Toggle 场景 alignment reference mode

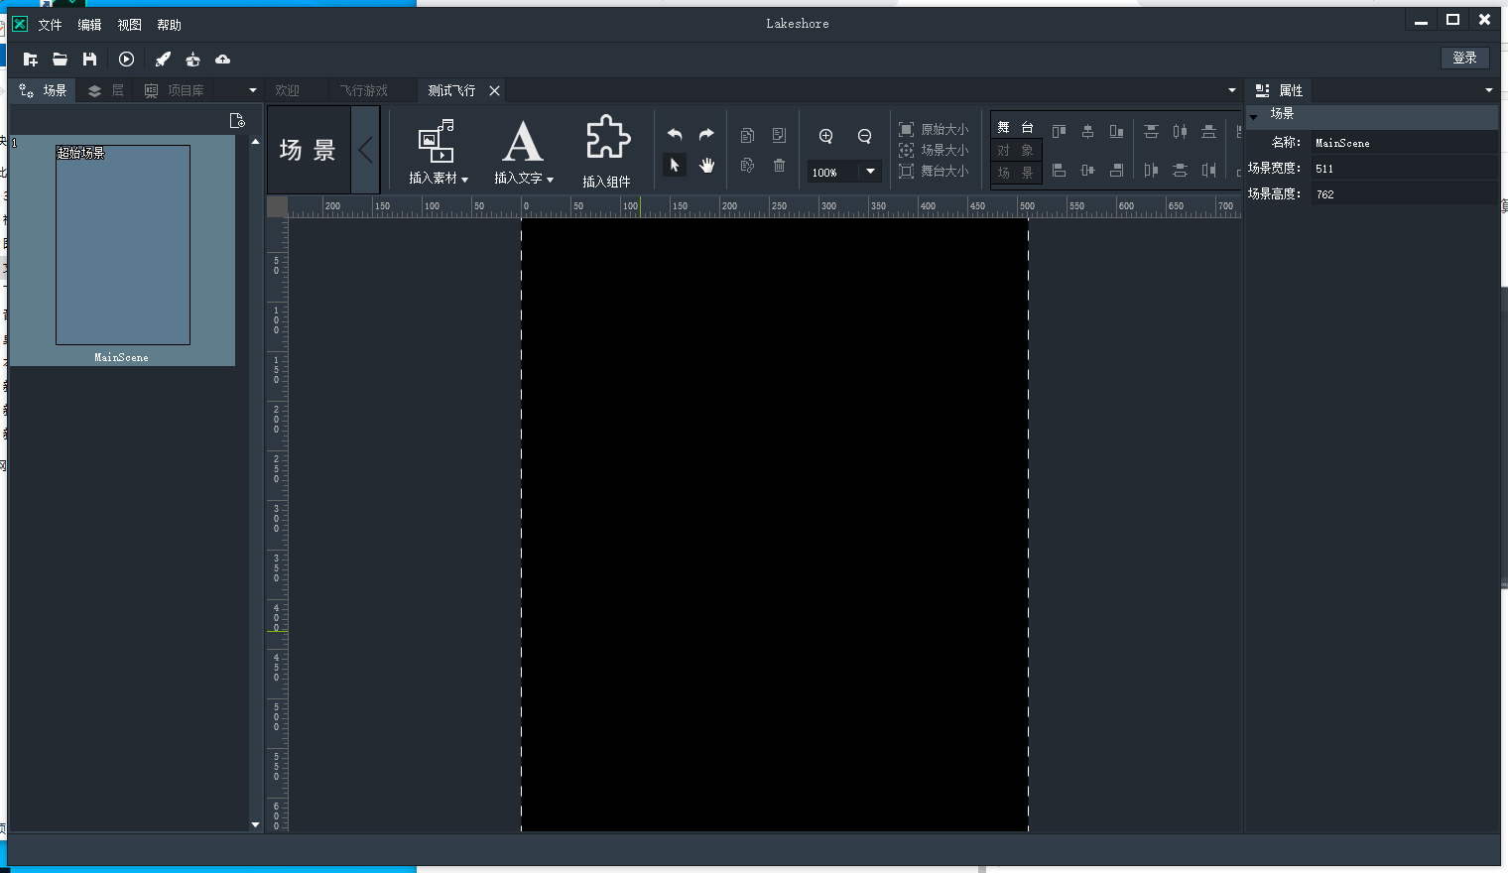tap(1016, 173)
